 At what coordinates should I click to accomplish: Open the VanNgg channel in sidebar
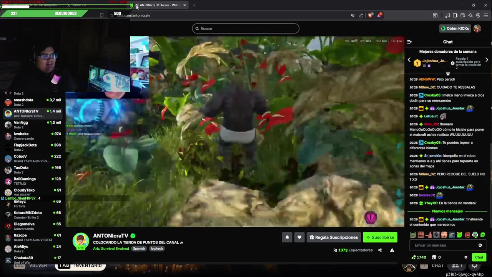point(33,125)
